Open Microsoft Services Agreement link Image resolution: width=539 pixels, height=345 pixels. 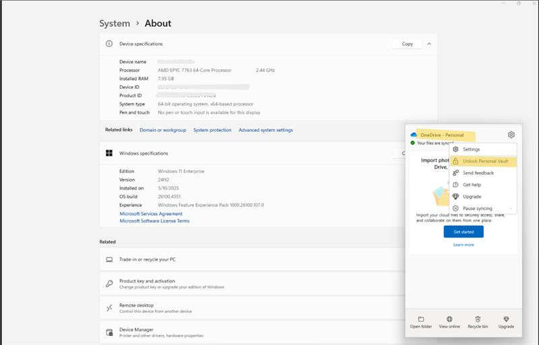click(x=151, y=213)
